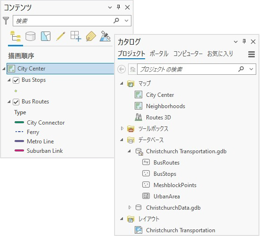
Task: Switch to the コンピューター tab
Action: tap(188, 54)
